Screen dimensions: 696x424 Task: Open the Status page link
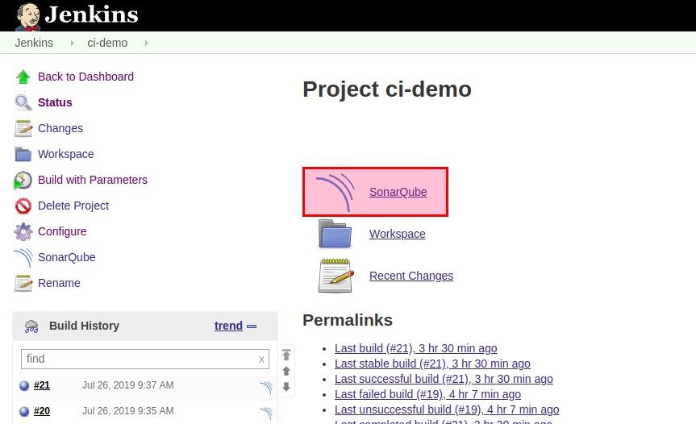pos(55,102)
